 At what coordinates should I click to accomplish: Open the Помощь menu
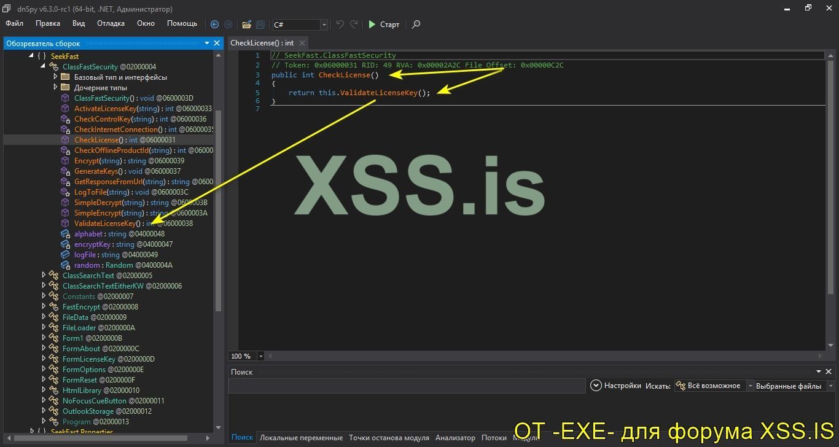tap(182, 24)
